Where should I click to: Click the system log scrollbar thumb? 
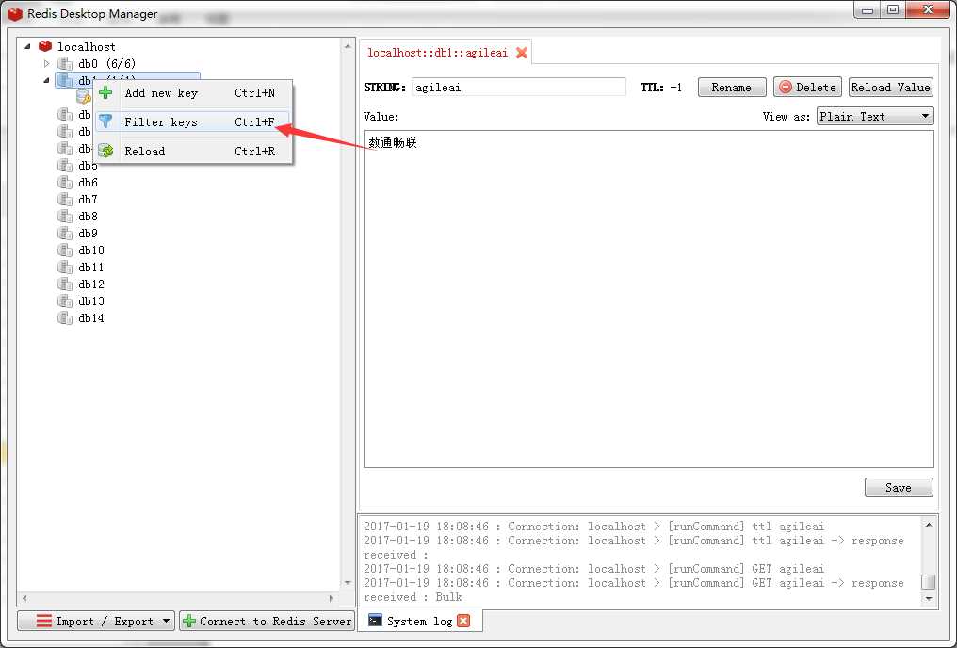point(929,581)
